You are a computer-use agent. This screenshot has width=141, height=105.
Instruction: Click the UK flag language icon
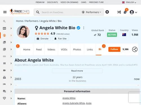coord(123,2)
